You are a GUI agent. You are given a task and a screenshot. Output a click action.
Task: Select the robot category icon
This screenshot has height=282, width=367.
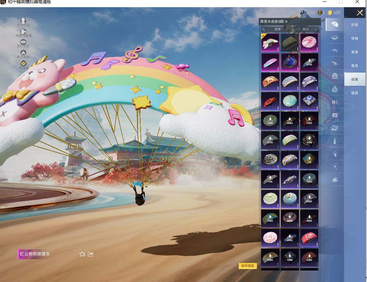(335, 89)
